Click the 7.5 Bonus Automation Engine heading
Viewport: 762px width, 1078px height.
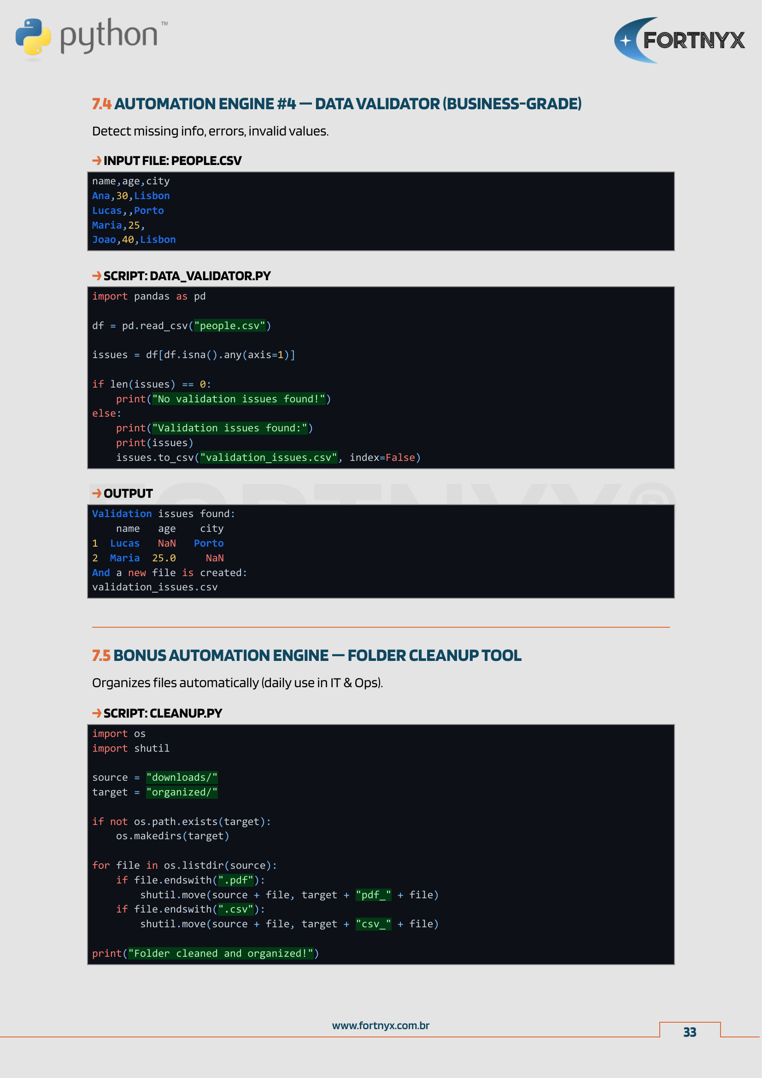point(306,655)
